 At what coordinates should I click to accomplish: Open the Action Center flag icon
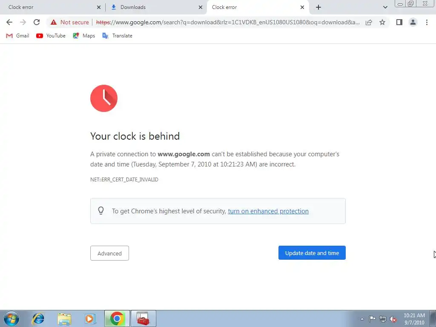pos(372,319)
